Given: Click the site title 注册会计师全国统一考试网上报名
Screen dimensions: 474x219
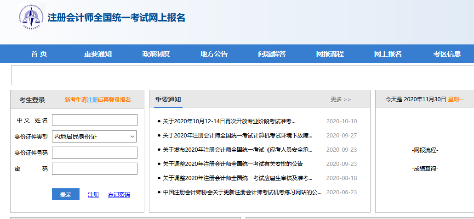Looking at the screenshot, I should [x=116, y=17].
